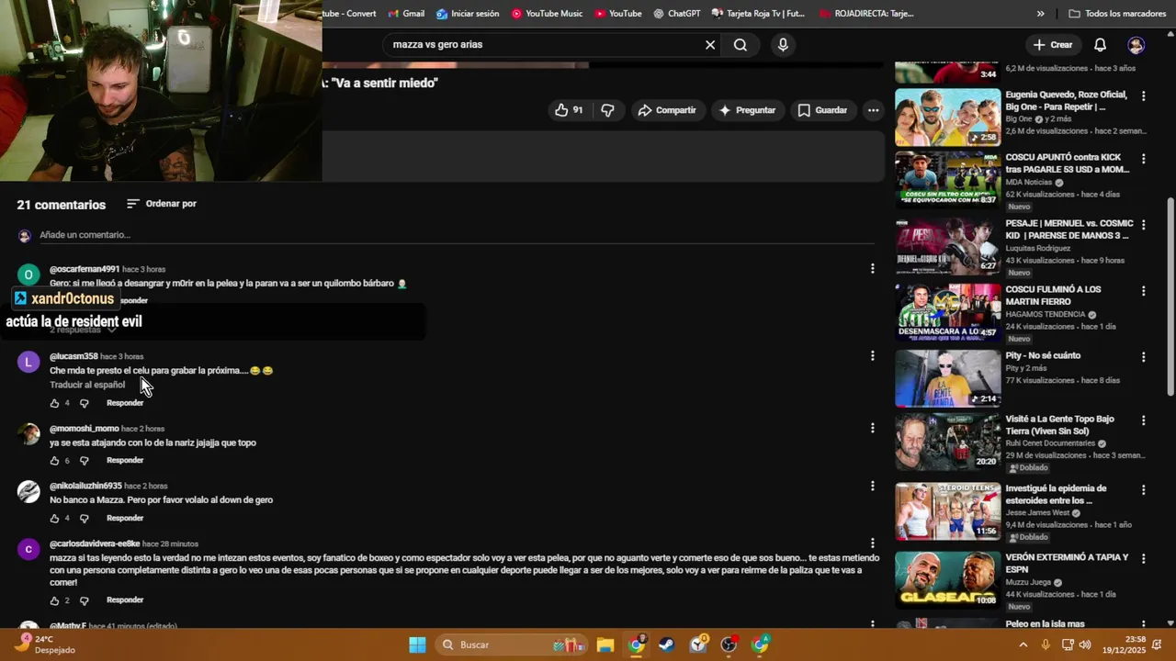
Task: Open options for the oscarfernan4991 comment
Action: point(872,269)
